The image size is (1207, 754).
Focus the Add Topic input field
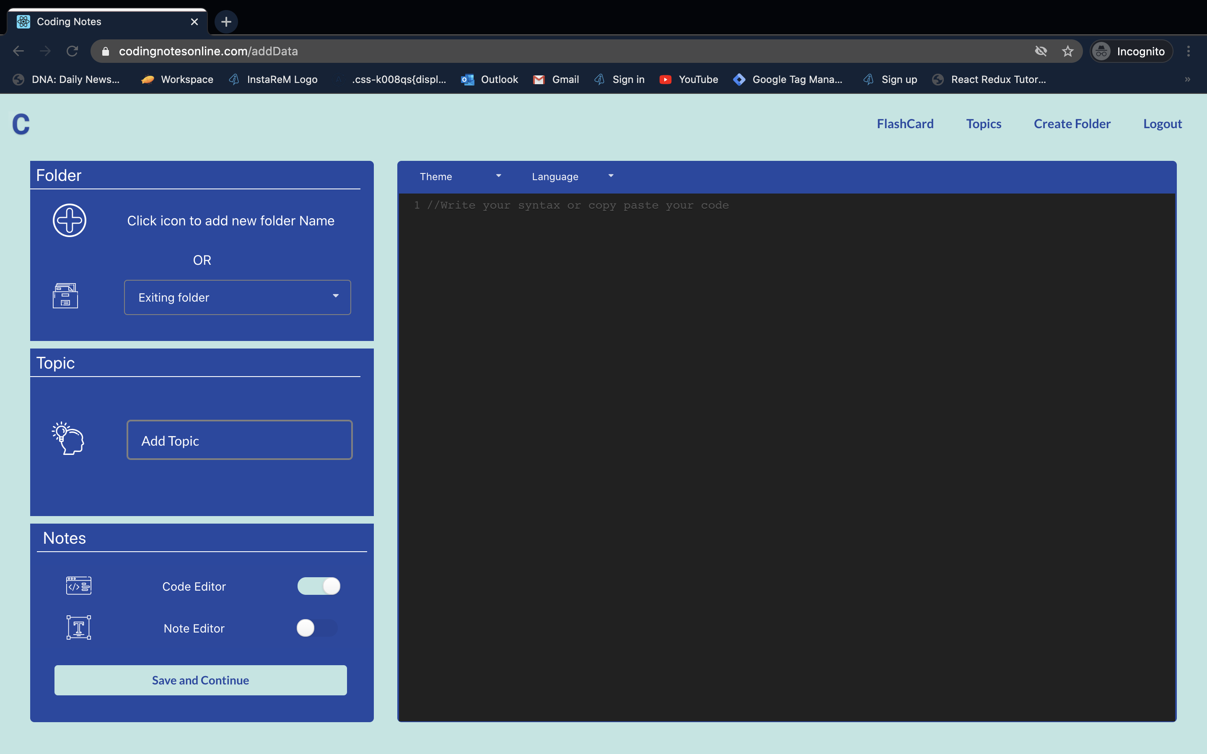point(239,440)
